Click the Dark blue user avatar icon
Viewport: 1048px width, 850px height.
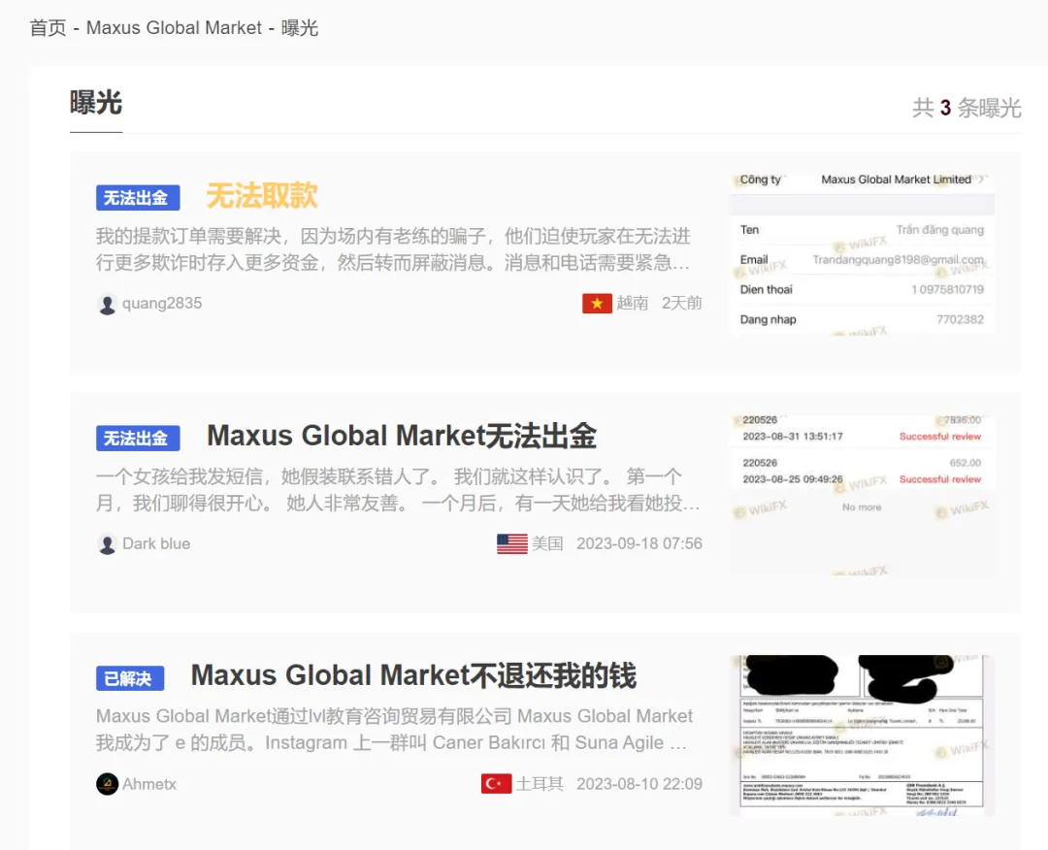(x=107, y=544)
